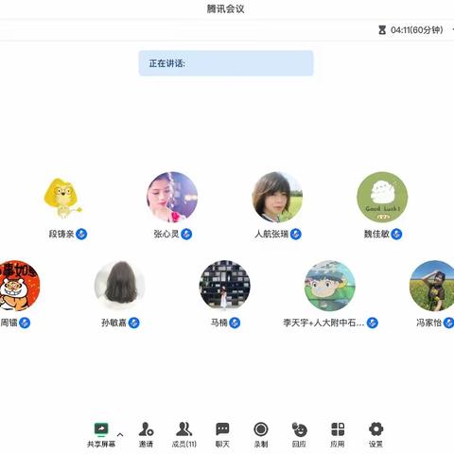
Task: Click the name label 魏佳敏
Action: coord(376,235)
